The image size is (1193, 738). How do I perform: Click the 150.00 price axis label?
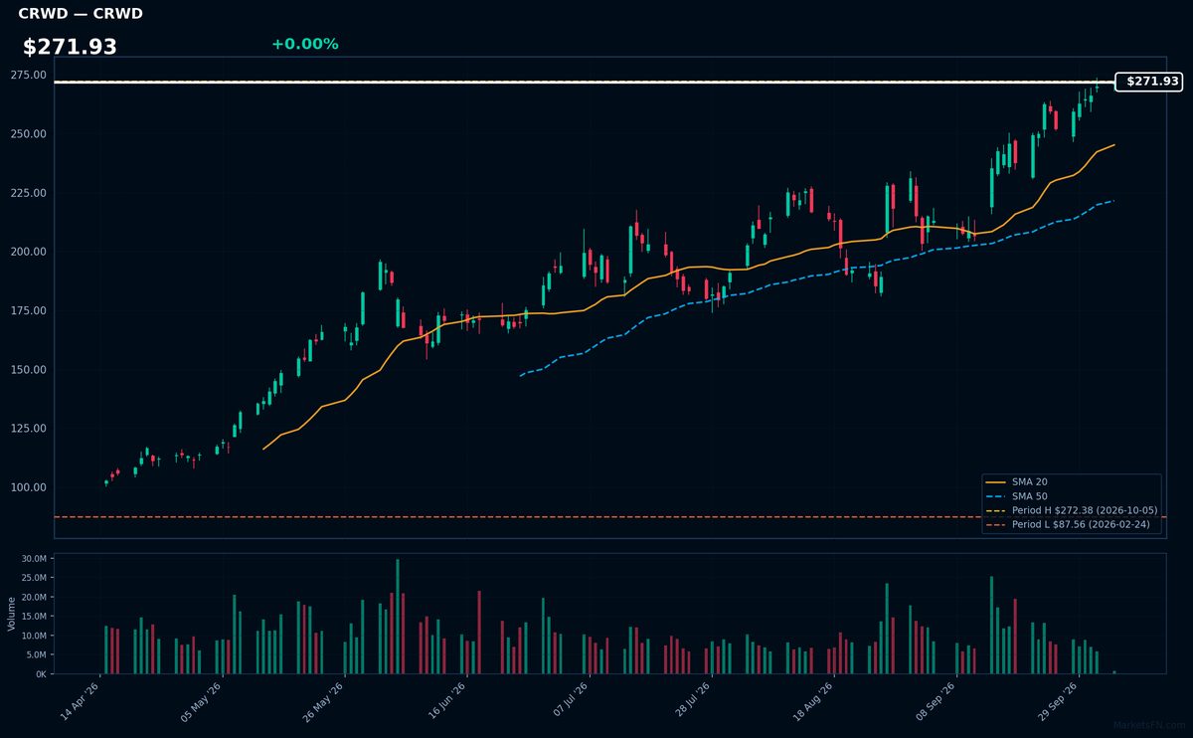[29, 370]
